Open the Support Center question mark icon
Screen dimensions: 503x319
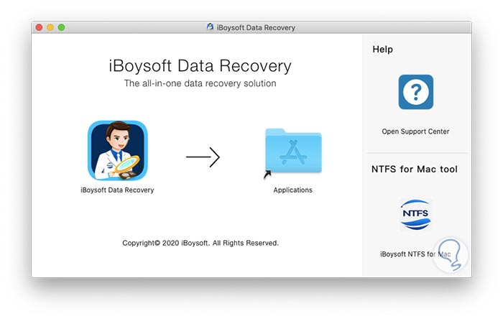[x=416, y=92]
